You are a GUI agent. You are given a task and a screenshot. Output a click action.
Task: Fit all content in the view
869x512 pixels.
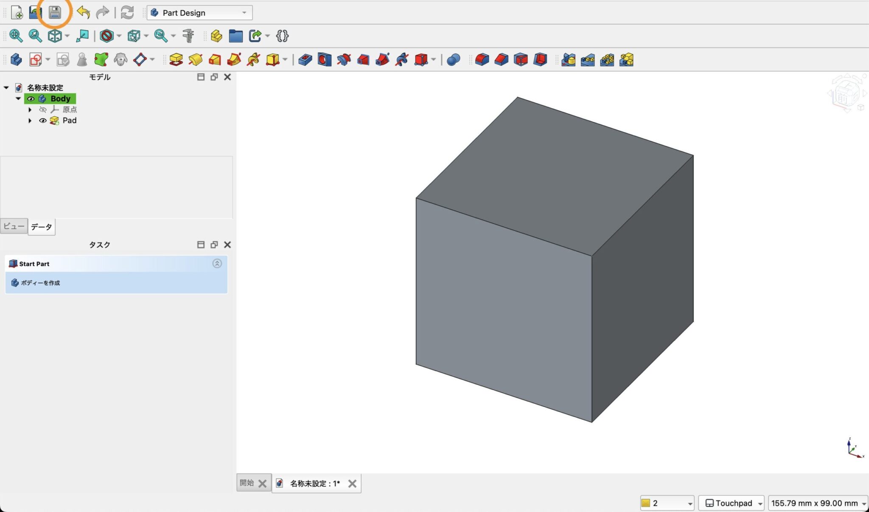coord(16,36)
